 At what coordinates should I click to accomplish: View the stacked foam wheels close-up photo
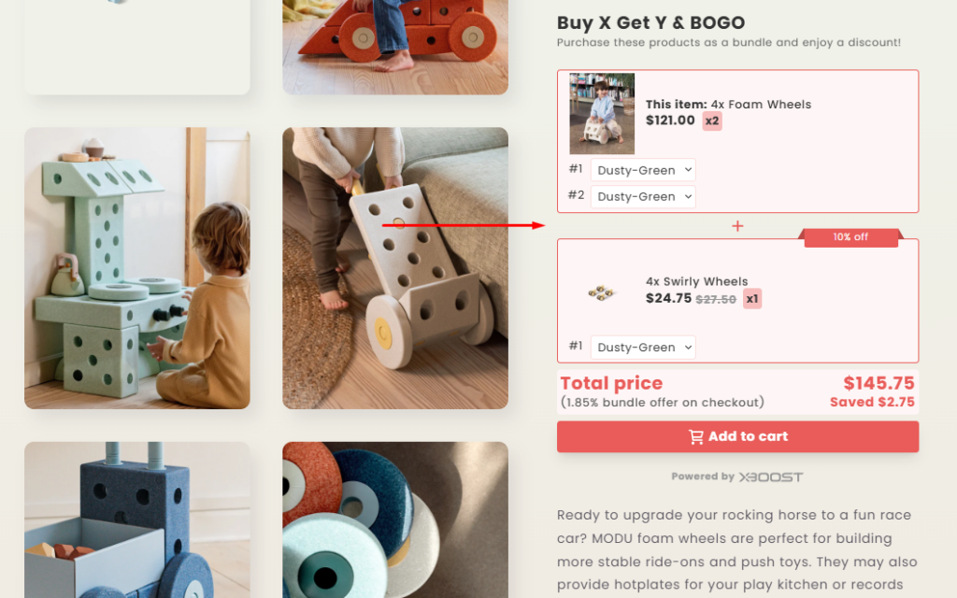[395, 520]
